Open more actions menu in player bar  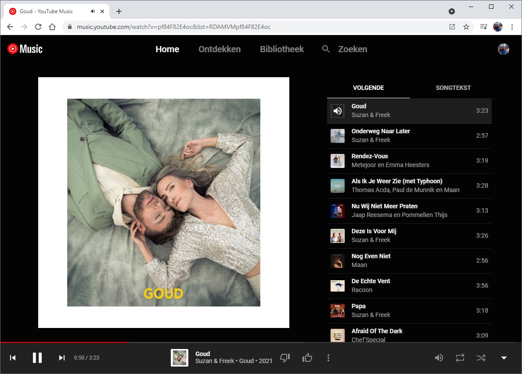pyautogui.click(x=328, y=358)
